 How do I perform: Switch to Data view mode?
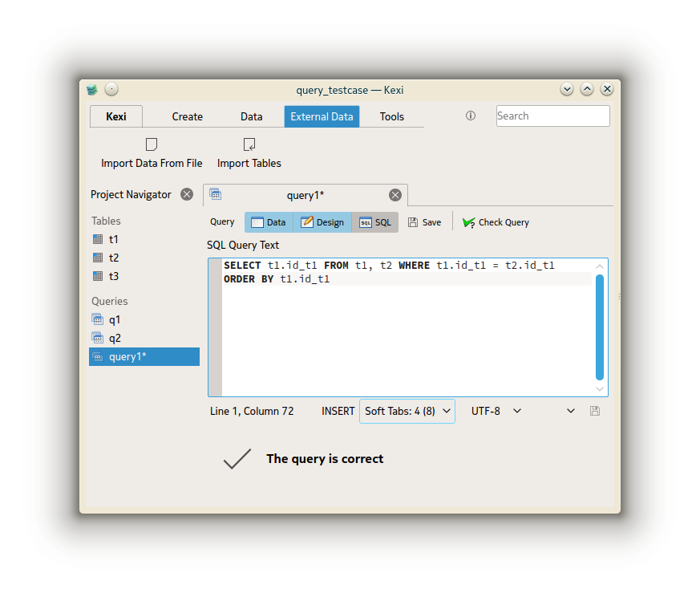[x=269, y=222]
